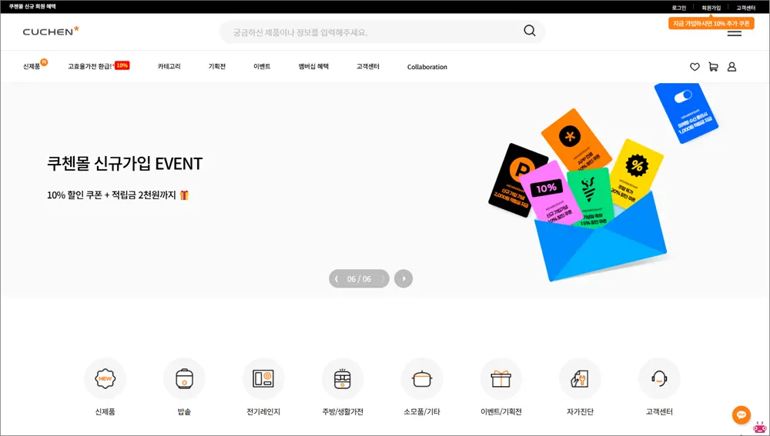This screenshot has width=770, height=436.
Task: Open the orange chat bubble icon
Action: point(741,414)
